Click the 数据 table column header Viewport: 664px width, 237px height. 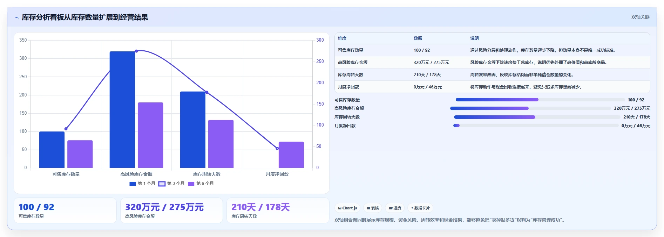tap(418, 38)
